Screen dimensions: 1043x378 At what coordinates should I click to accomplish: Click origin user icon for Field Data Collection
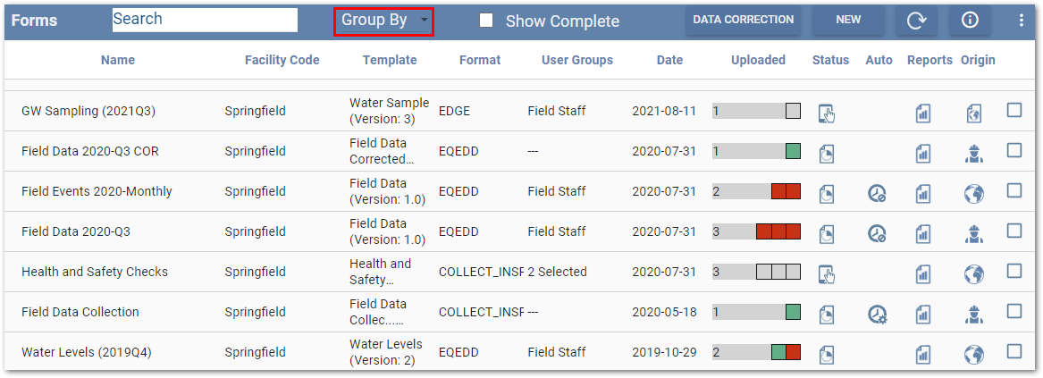pos(973,314)
